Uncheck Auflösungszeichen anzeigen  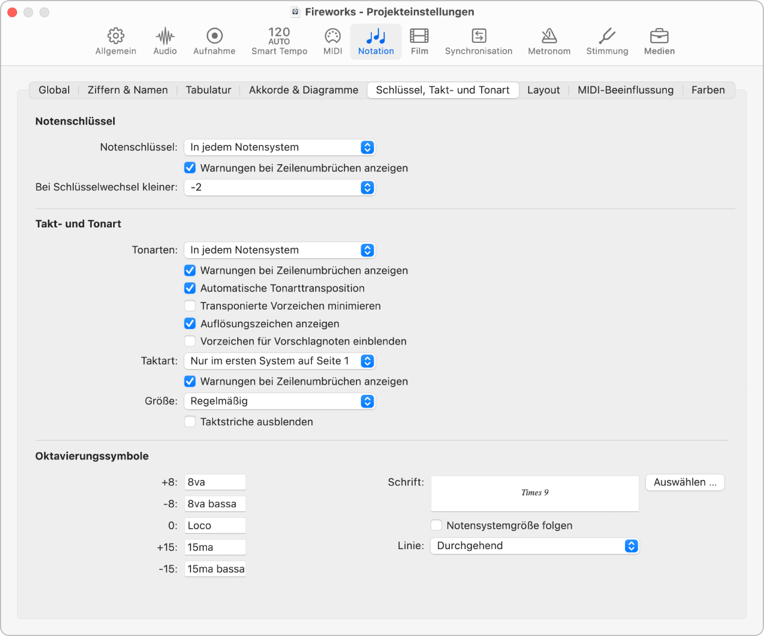(x=190, y=324)
